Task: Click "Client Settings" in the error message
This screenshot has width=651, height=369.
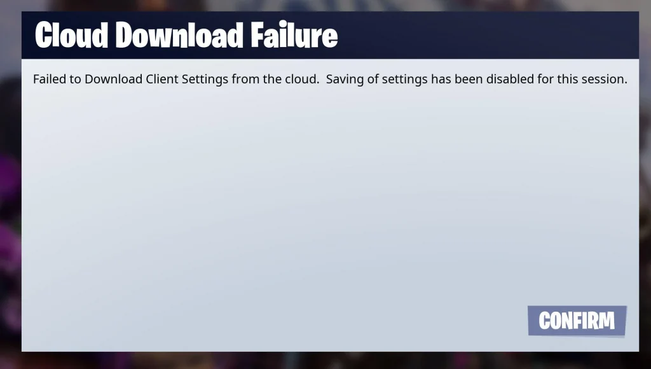Action: coord(187,80)
